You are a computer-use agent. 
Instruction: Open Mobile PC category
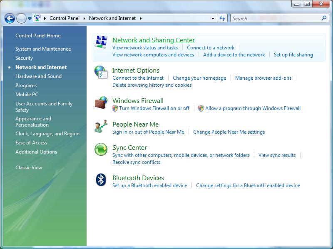pos(27,95)
